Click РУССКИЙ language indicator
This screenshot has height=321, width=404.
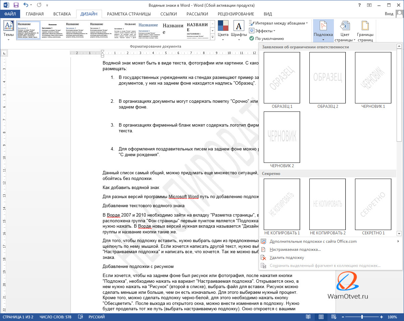coord(97,317)
